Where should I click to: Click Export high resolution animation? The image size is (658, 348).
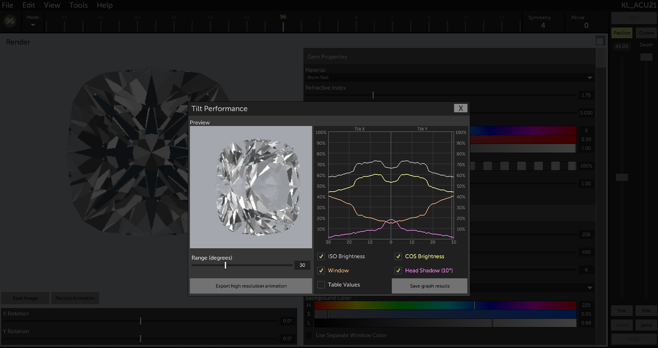click(x=250, y=286)
